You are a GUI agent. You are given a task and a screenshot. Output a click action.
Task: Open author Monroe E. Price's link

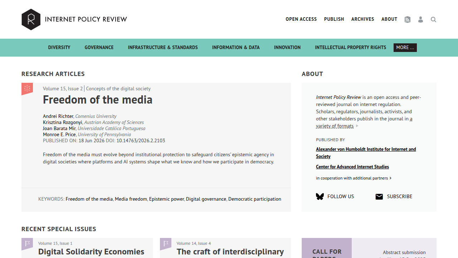[59, 134]
